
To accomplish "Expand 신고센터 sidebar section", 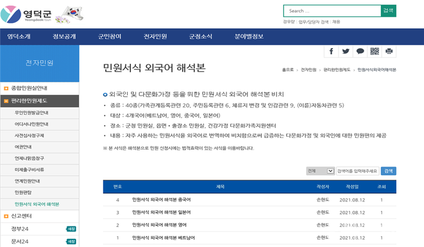I will (x=40, y=216).
